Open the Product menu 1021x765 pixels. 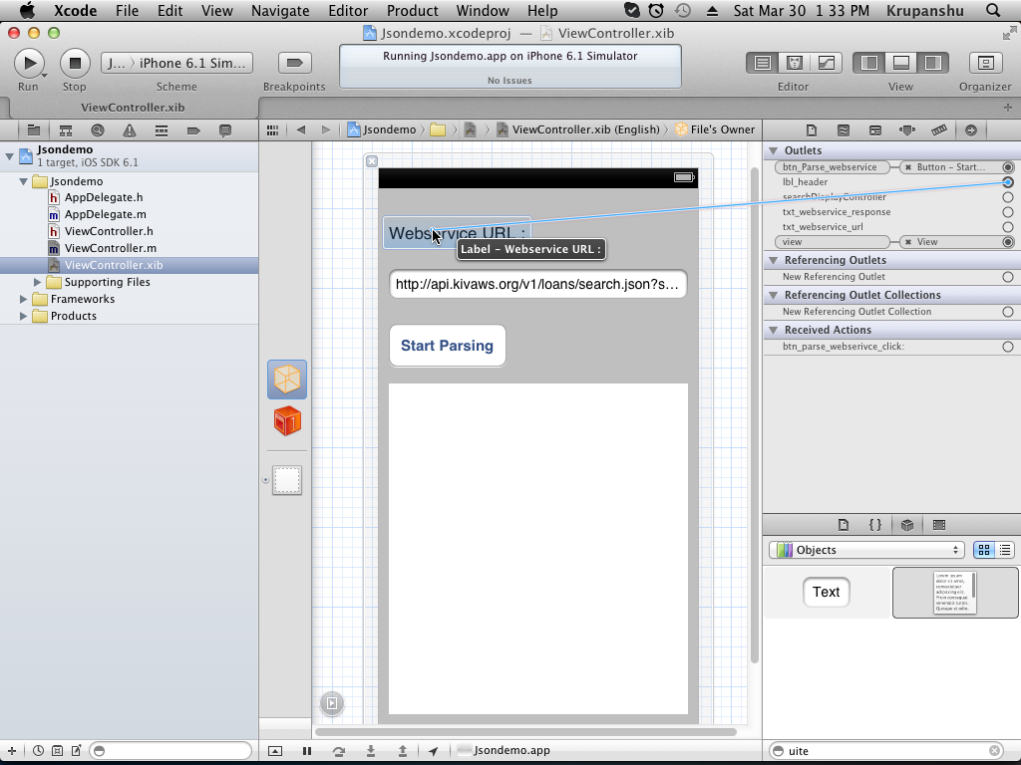pos(412,11)
